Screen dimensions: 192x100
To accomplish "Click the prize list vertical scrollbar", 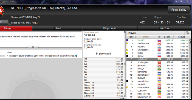I will pyautogui.click(x=125, y=64).
